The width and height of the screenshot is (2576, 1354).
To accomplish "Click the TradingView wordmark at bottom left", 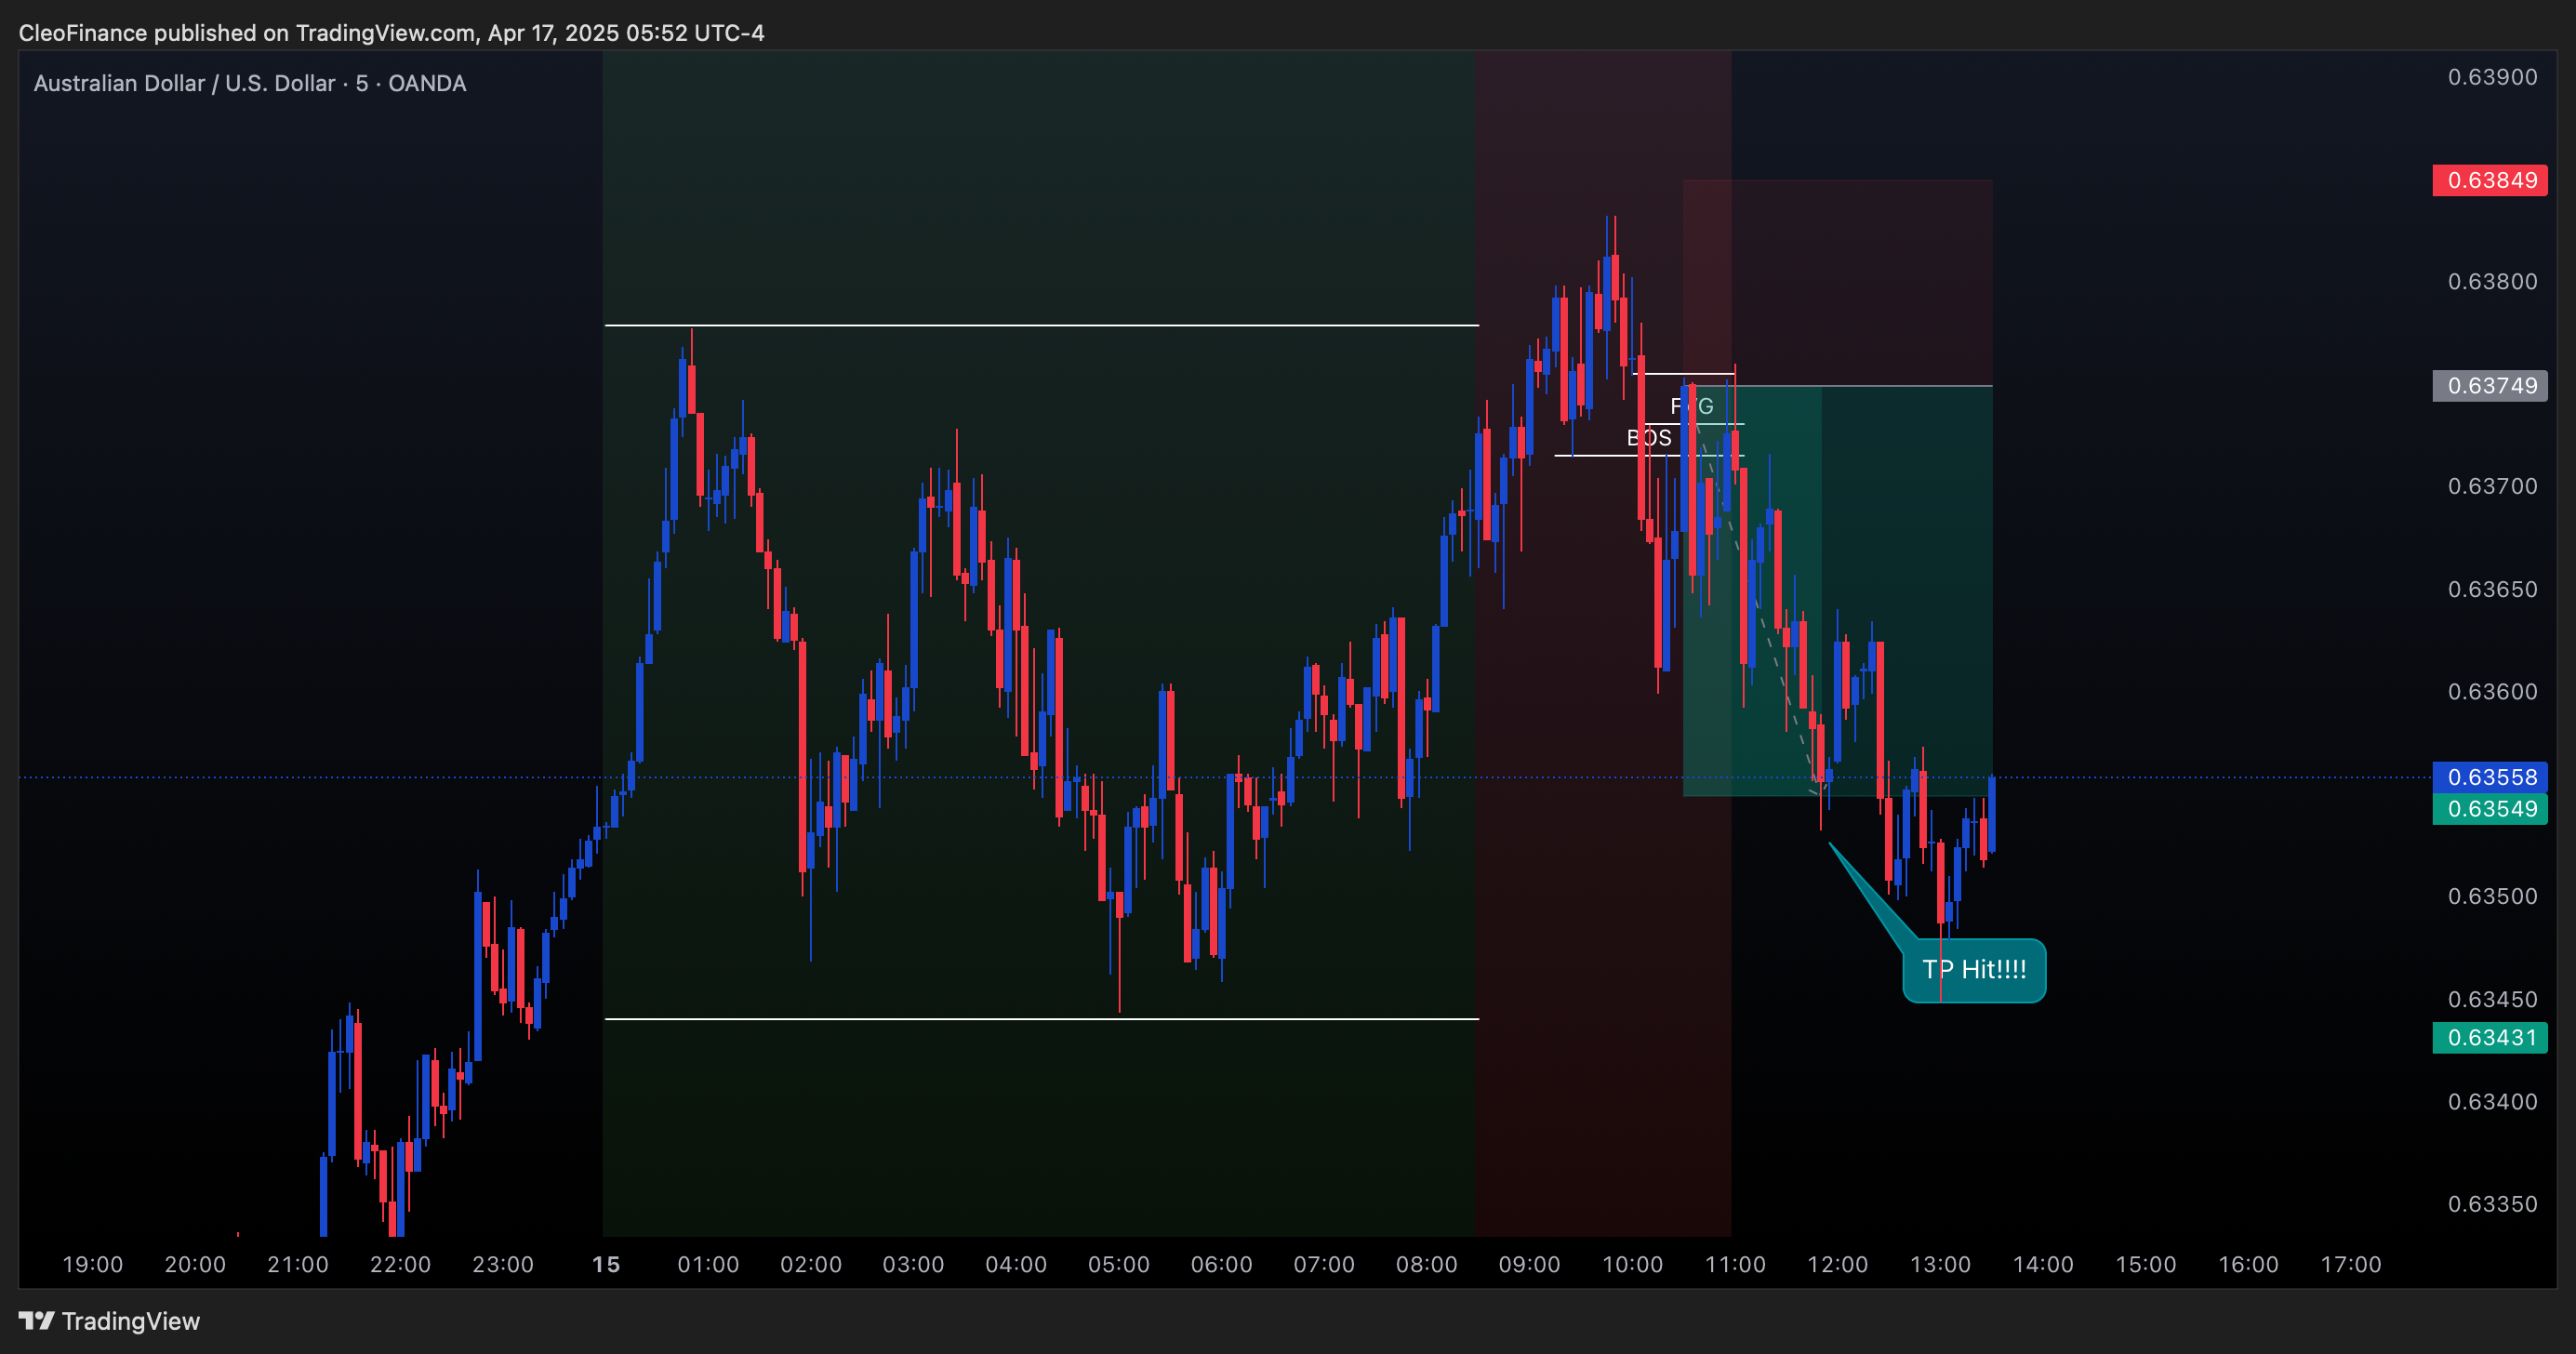I will click(x=131, y=1321).
